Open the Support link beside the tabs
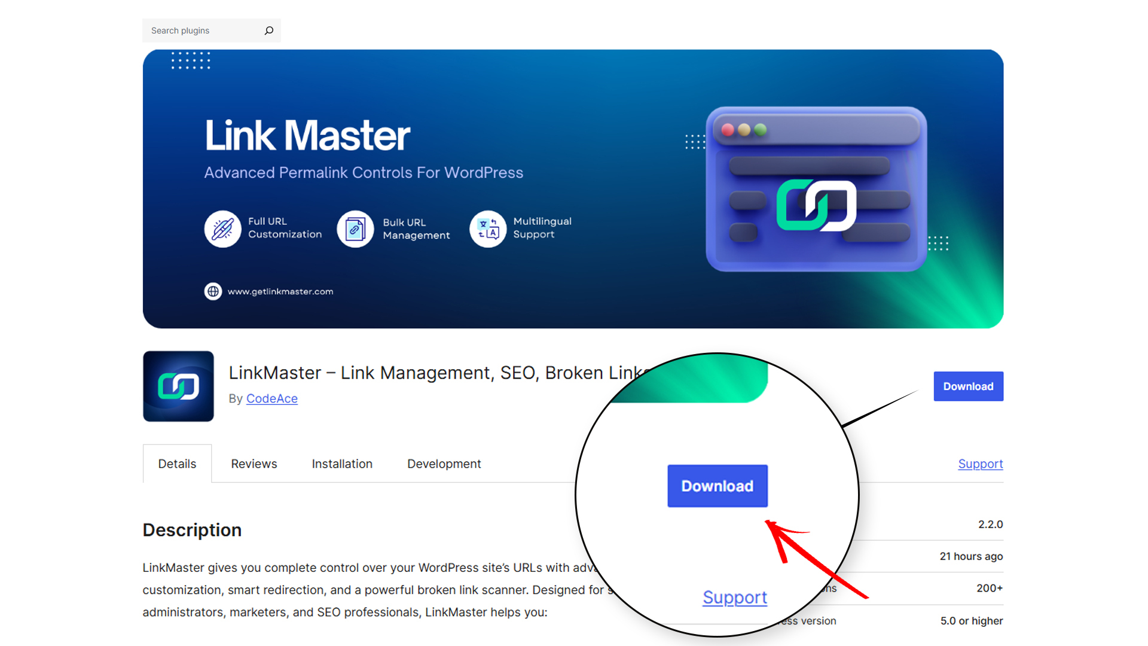 tap(980, 464)
